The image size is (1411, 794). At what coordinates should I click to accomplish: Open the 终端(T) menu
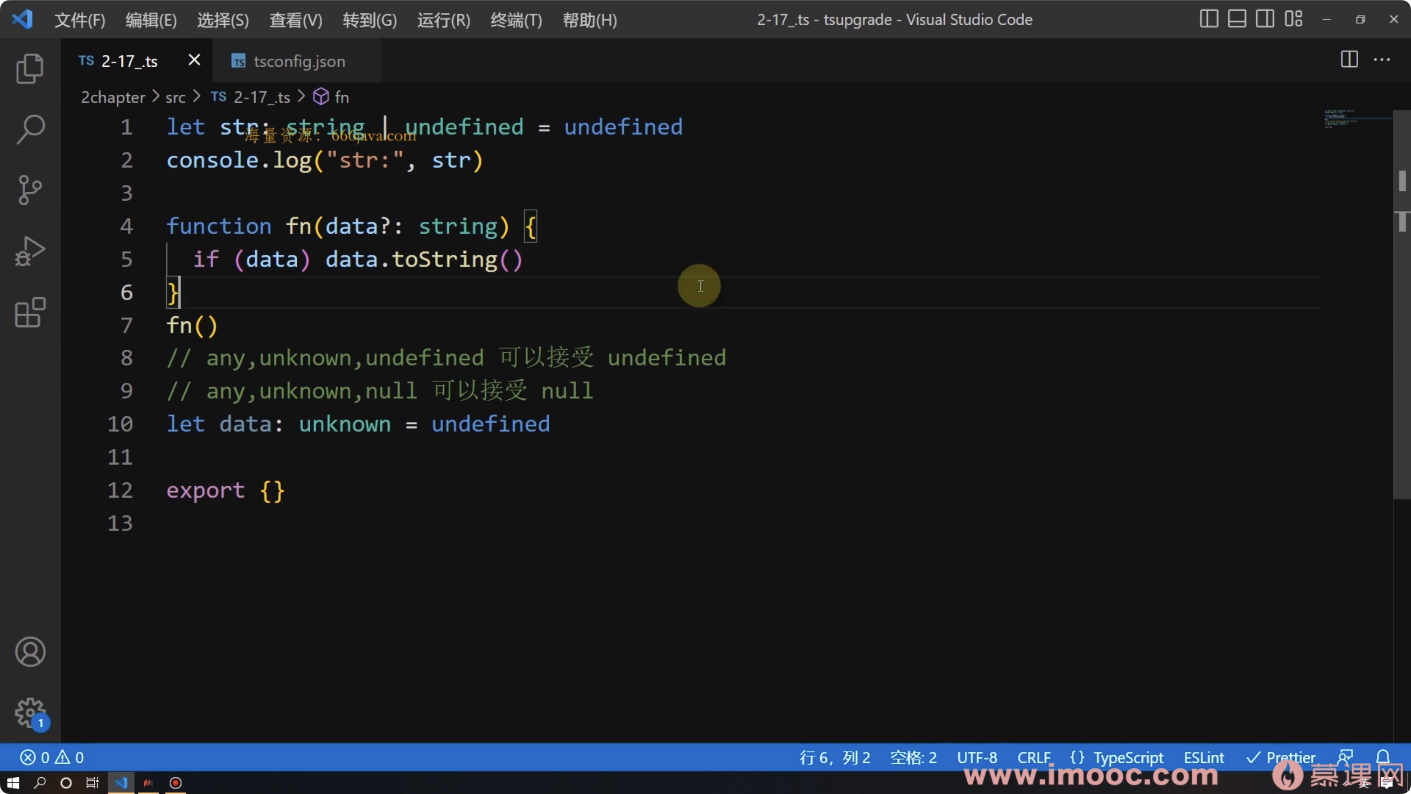(516, 20)
